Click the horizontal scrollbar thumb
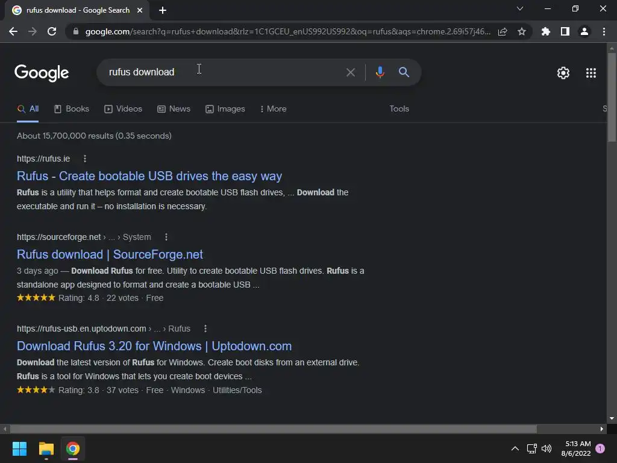 [273, 429]
